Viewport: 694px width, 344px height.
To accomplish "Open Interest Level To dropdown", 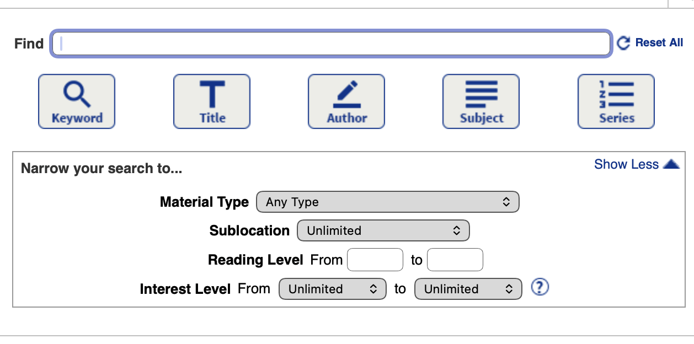I will tap(467, 289).
